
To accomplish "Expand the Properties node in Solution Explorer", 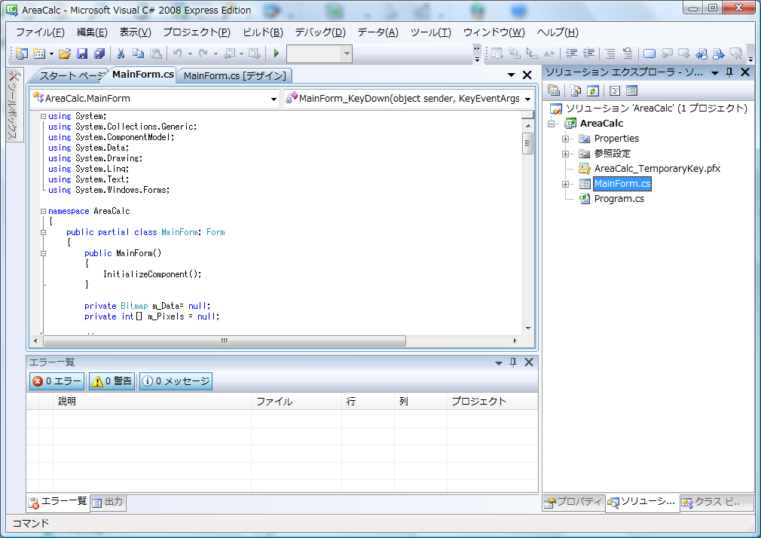I will tap(565, 139).
